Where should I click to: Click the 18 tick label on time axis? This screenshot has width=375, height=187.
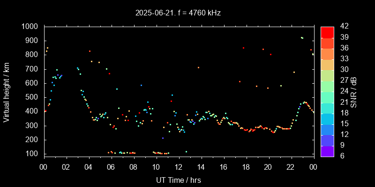(246, 166)
